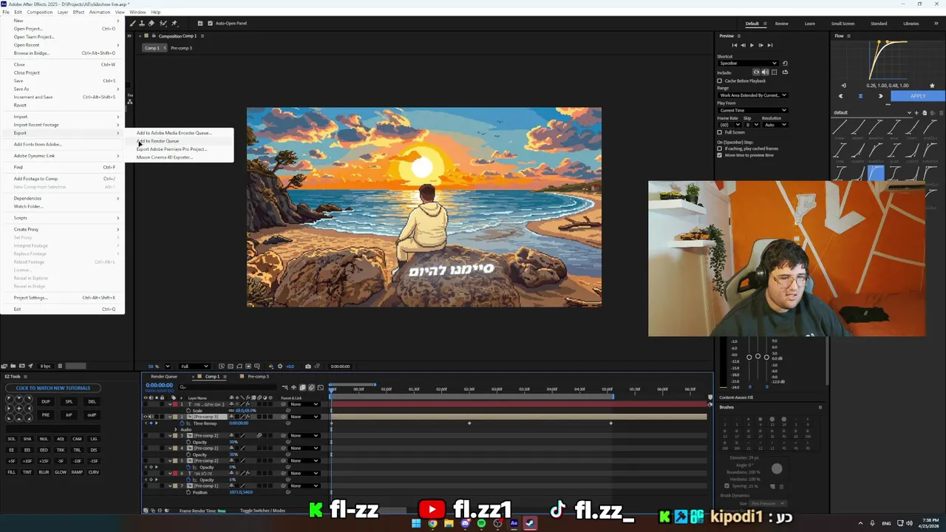The image size is (946, 532).
Task: Select the Clone Stamp tool
Action: [142, 23]
